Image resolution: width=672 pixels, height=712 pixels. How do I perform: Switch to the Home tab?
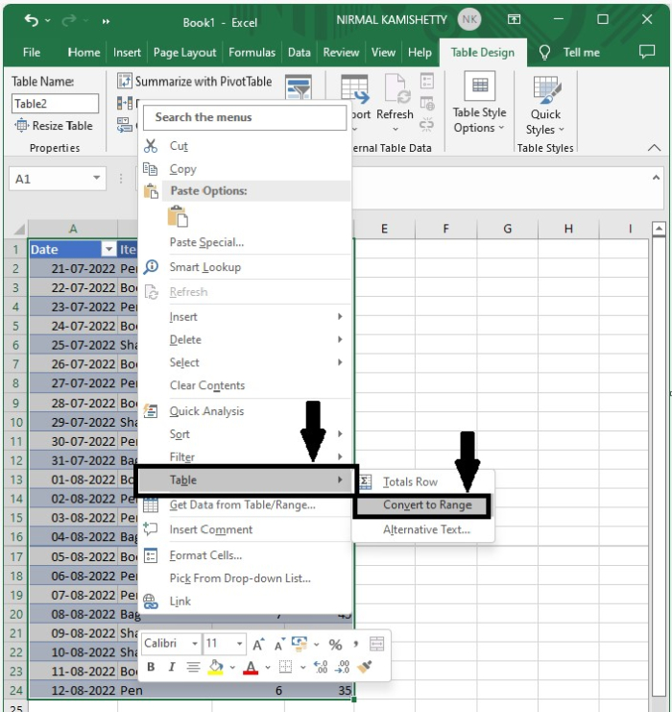point(84,52)
